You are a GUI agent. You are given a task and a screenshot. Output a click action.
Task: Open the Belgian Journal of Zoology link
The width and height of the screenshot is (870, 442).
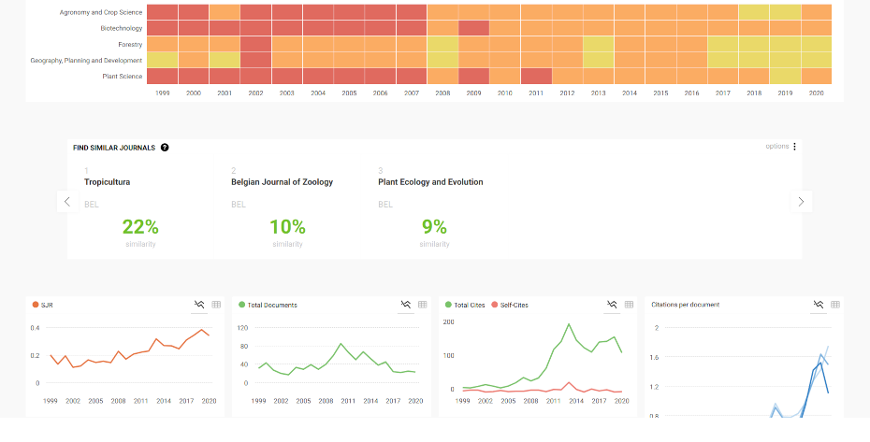click(x=282, y=182)
